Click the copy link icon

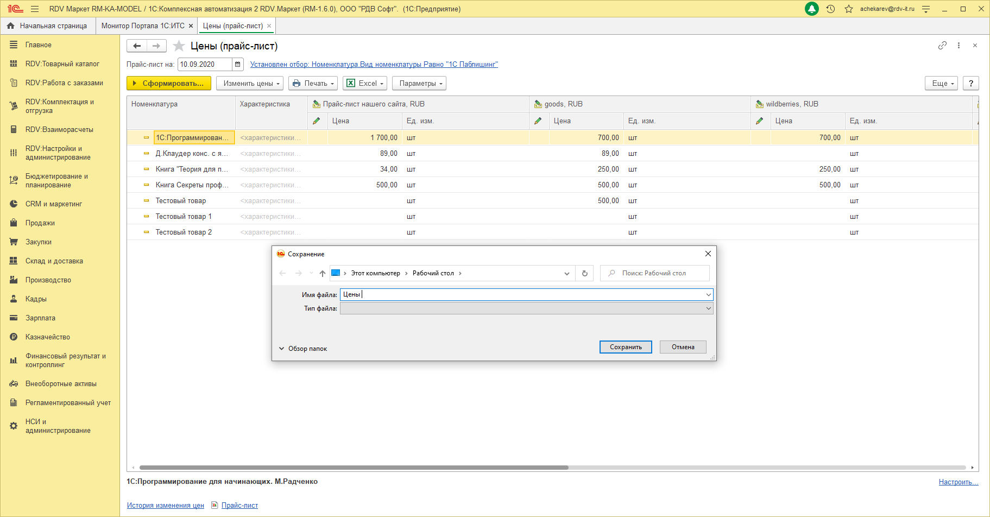[942, 46]
